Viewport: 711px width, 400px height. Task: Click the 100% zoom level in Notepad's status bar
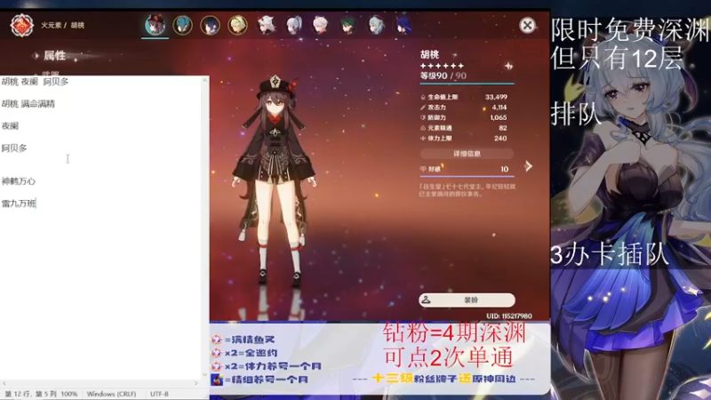click(x=69, y=394)
